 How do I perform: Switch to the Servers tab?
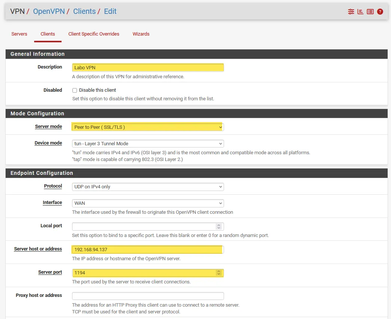tap(19, 34)
